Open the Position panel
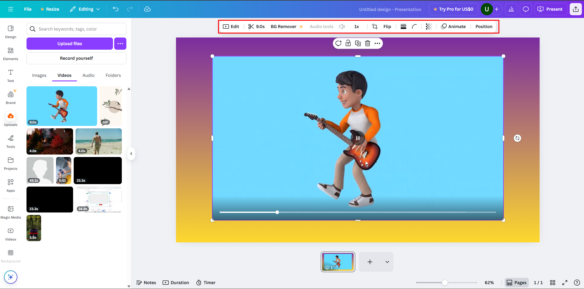Viewport: 584px width, 289px height. (484, 27)
